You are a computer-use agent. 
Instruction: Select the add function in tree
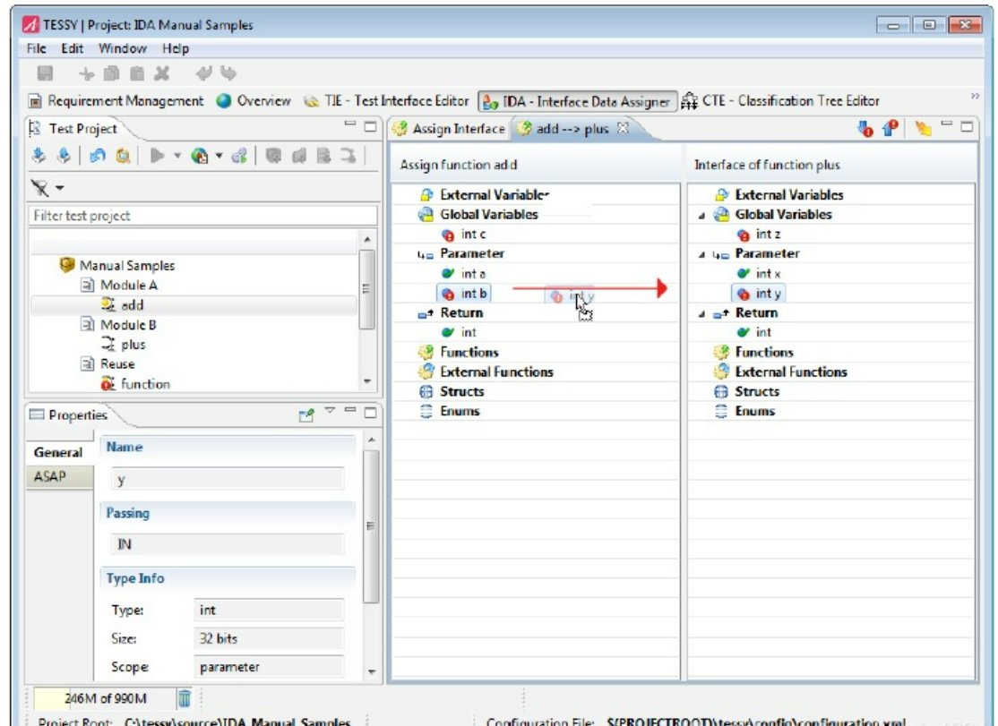point(122,305)
